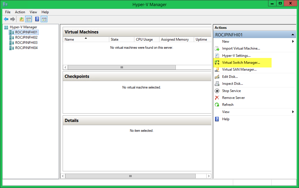Screen dimensions: 299x188
Task: Open the File menu
Action: pyautogui.click(x=8, y=12)
